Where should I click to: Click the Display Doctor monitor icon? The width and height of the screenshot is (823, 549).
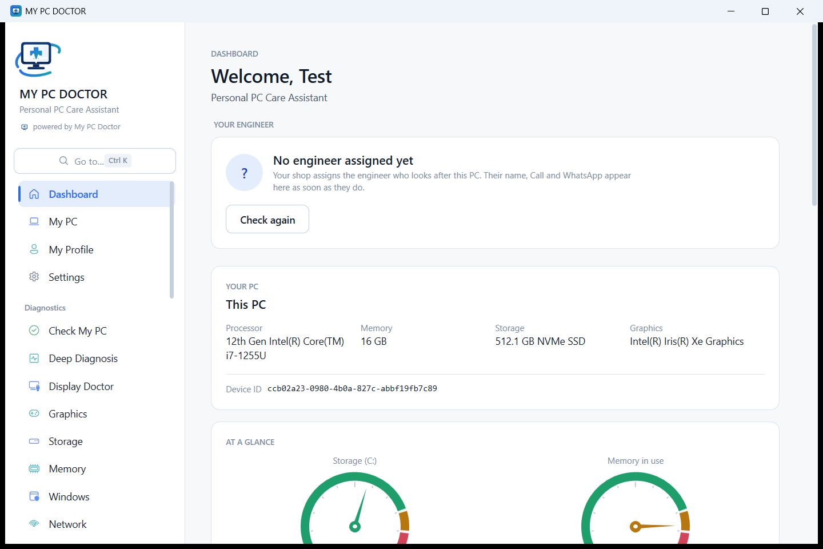coord(34,386)
